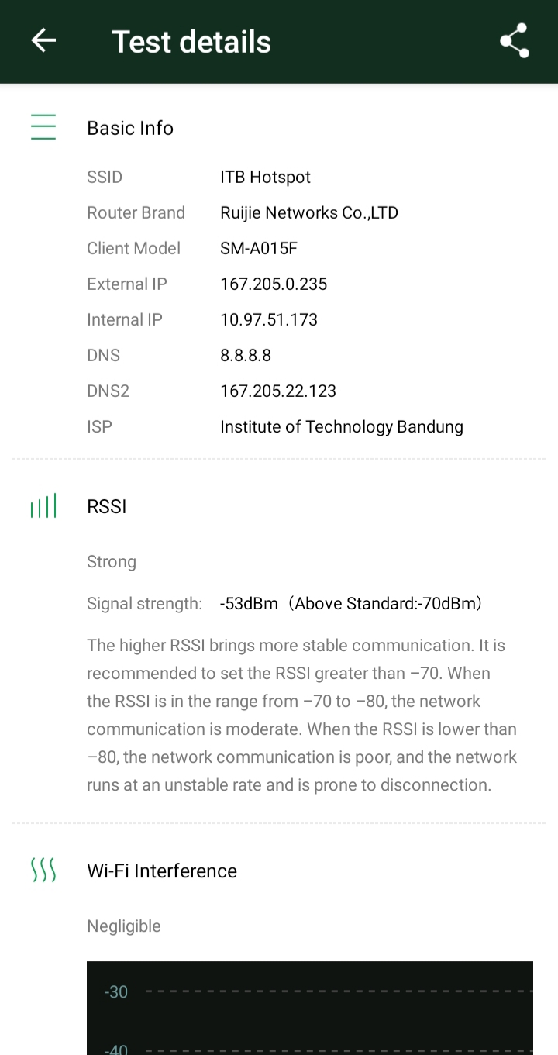The height and width of the screenshot is (1055, 558).
Task: Tap internal IP 10.97.51.173
Action: (x=269, y=319)
